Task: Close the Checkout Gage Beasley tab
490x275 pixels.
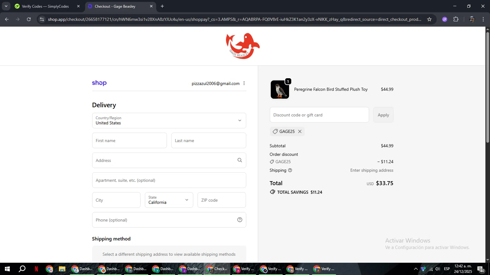Action: pyautogui.click(x=151, y=6)
